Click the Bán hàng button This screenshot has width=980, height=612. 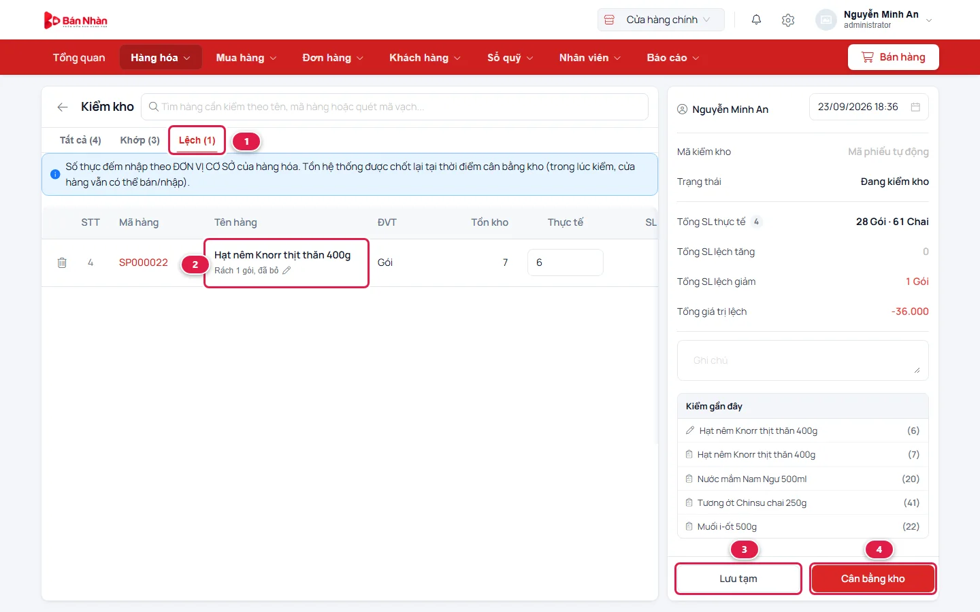pos(894,57)
